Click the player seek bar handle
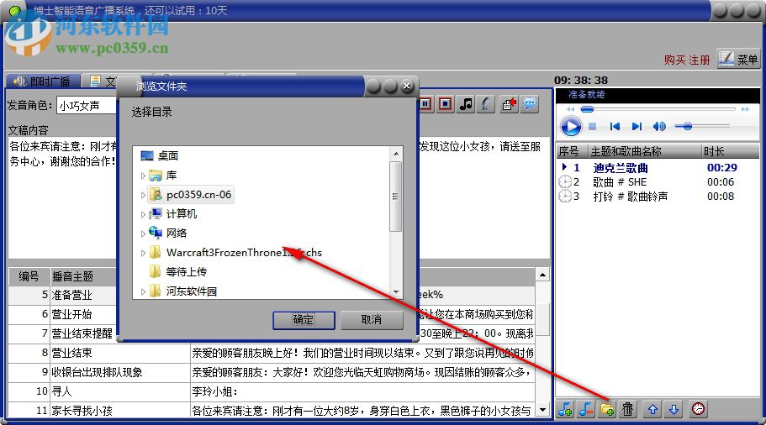Image resolution: width=766 pixels, height=425 pixels. pyautogui.click(x=587, y=109)
